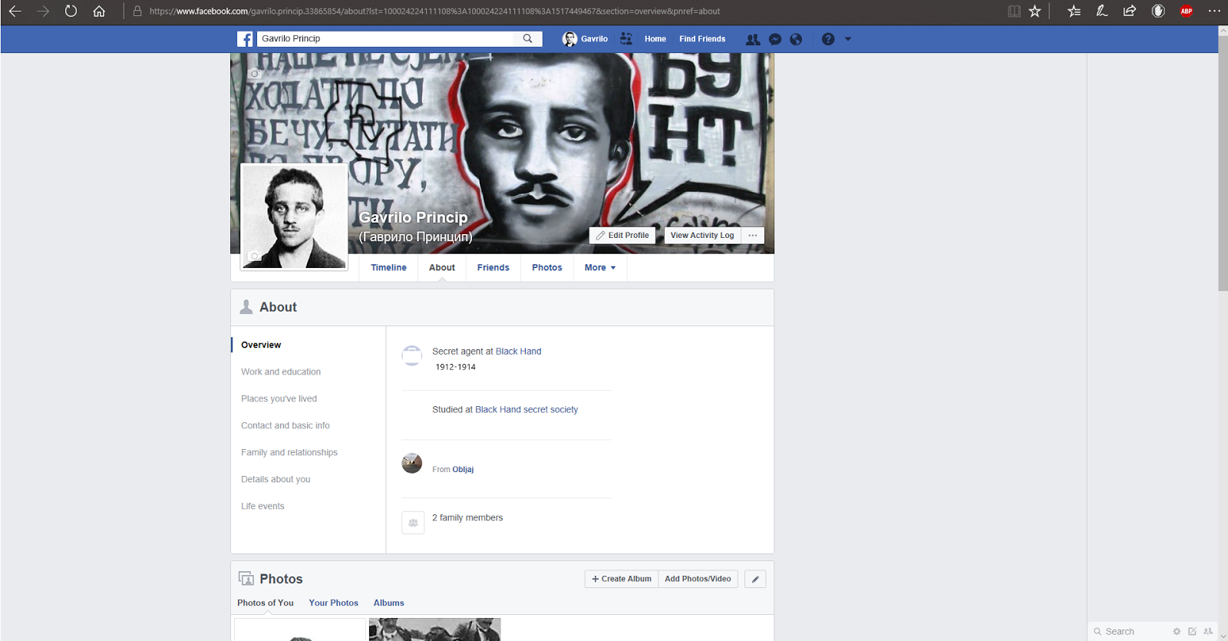This screenshot has width=1228, height=641.
Task: Click the create group icon in chat bar
Action: [1208, 632]
